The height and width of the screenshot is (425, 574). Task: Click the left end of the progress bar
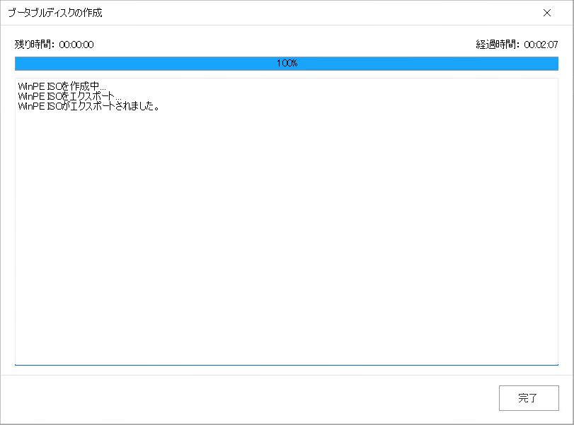pyautogui.click(x=18, y=63)
